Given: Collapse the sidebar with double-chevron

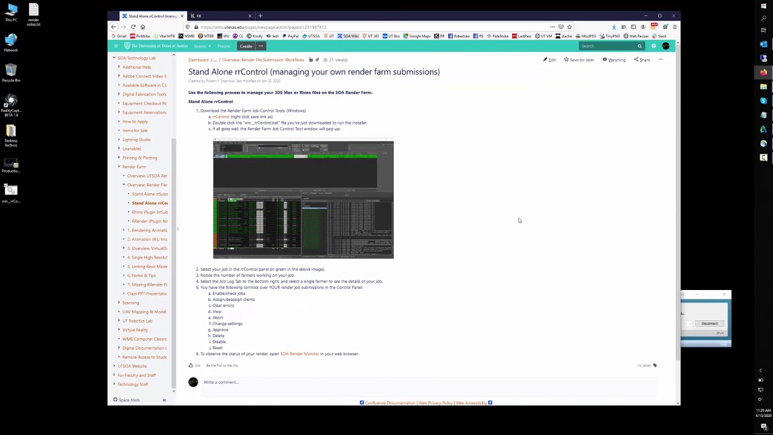Looking at the screenshot, I should 164,400.
